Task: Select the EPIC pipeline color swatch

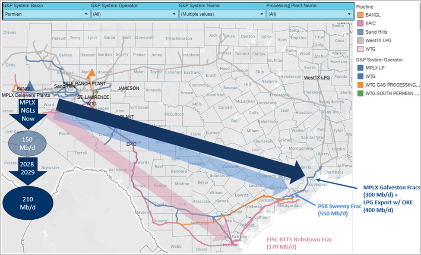Action: [360, 23]
